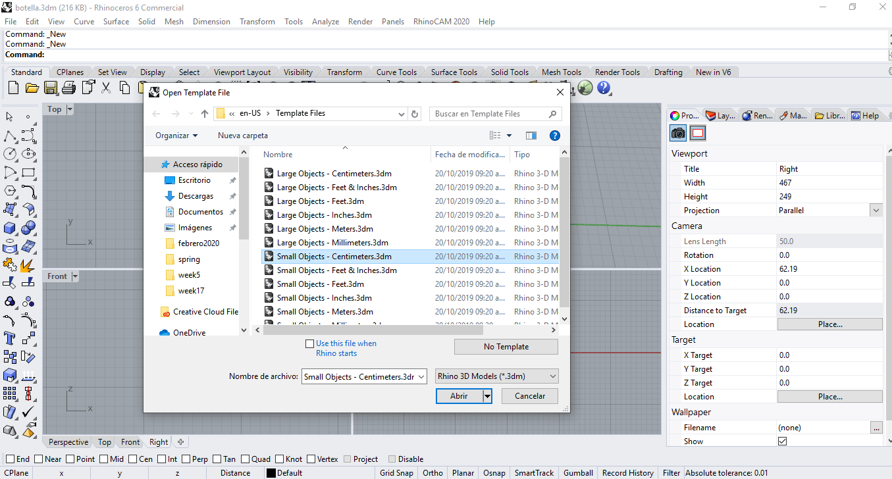Select the Boolean union spheres tool
This screenshot has width=892, height=479.
click(x=28, y=228)
